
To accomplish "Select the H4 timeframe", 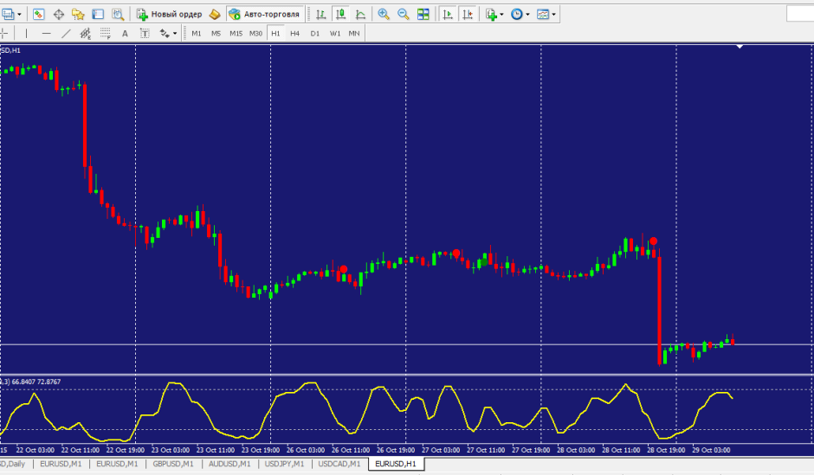I will (x=294, y=34).
